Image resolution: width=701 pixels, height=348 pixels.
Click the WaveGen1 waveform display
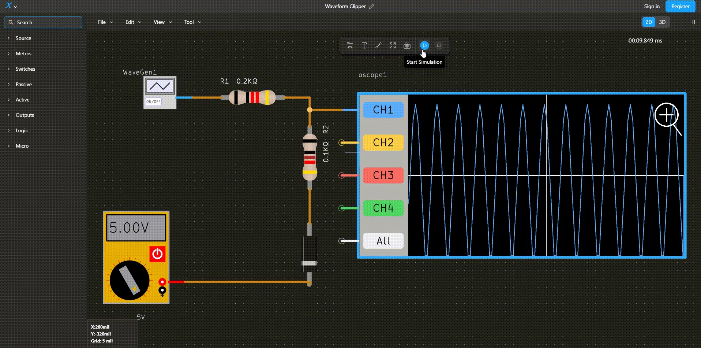click(160, 86)
